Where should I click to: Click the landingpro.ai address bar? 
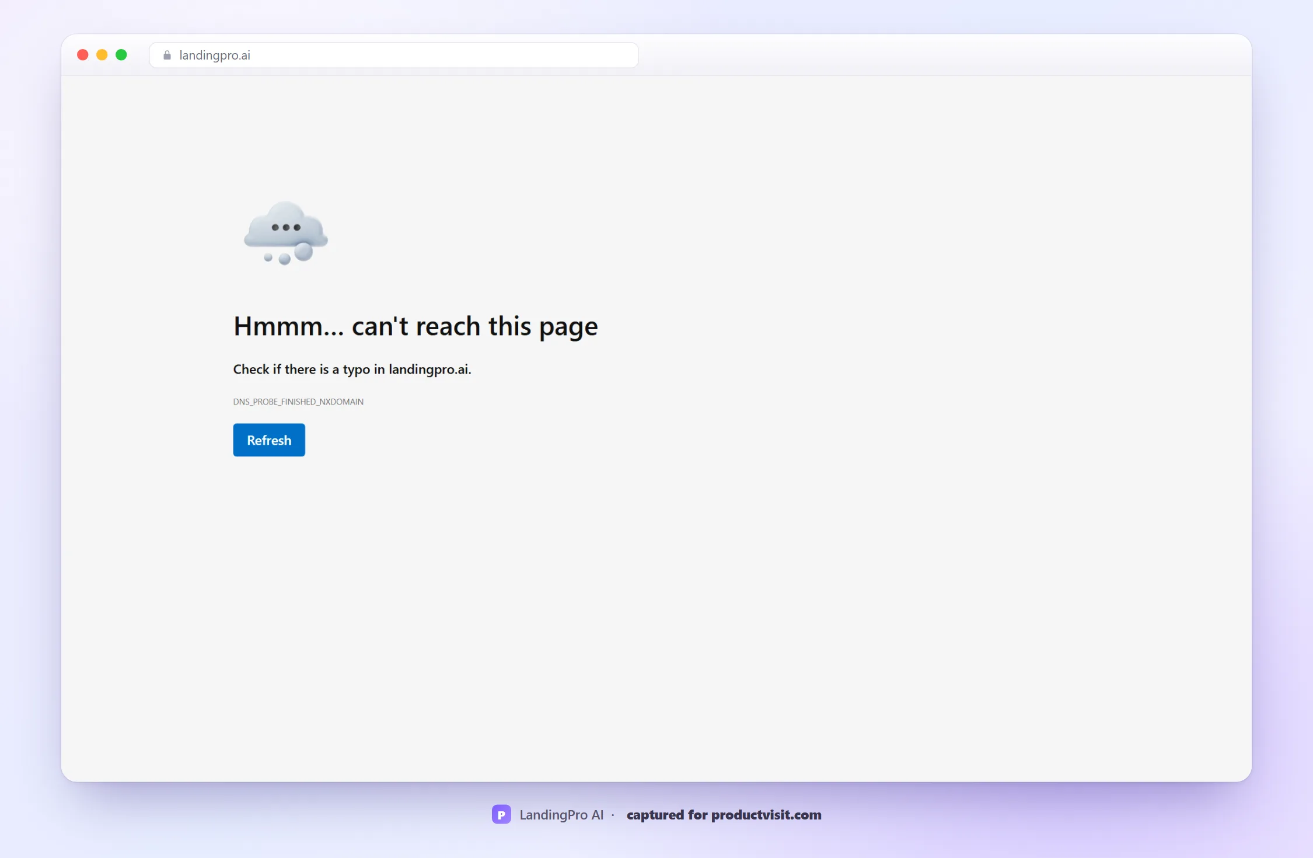coord(394,55)
